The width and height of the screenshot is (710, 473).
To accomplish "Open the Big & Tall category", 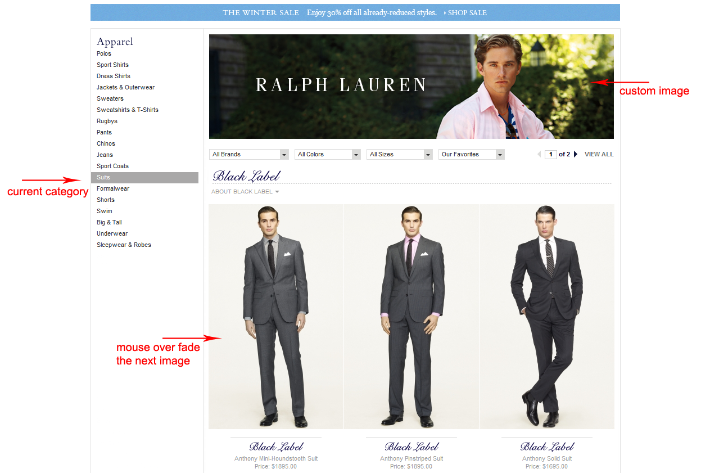I will [x=109, y=222].
